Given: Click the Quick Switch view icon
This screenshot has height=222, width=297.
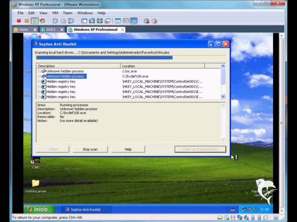Looking at the screenshot, I should [x=92, y=21].
